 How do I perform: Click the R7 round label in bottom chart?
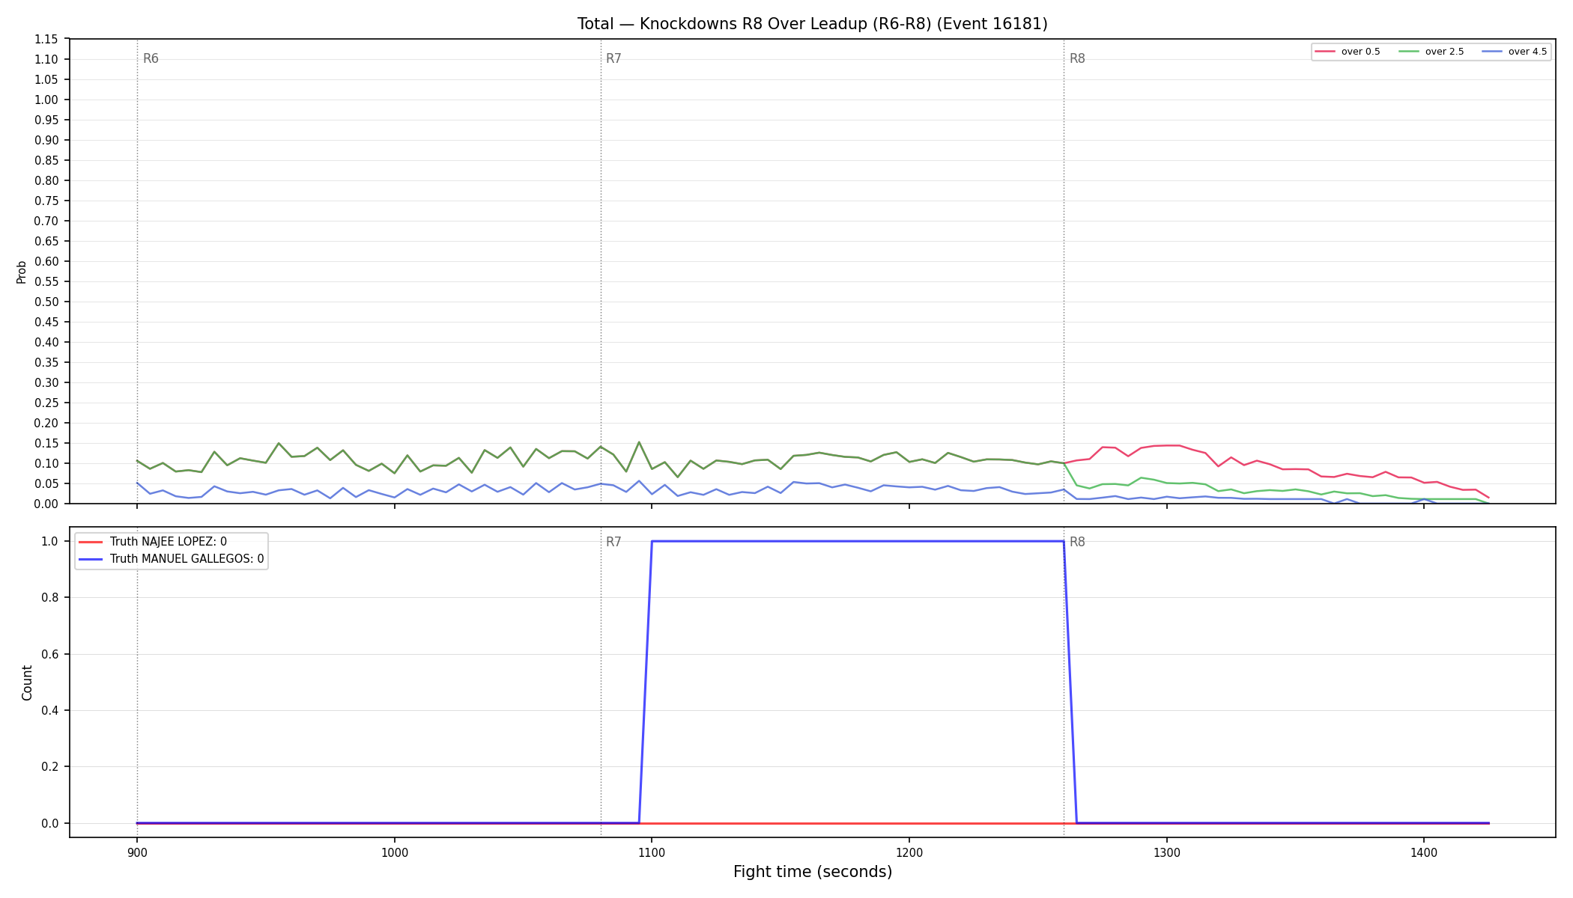(x=613, y=543)
